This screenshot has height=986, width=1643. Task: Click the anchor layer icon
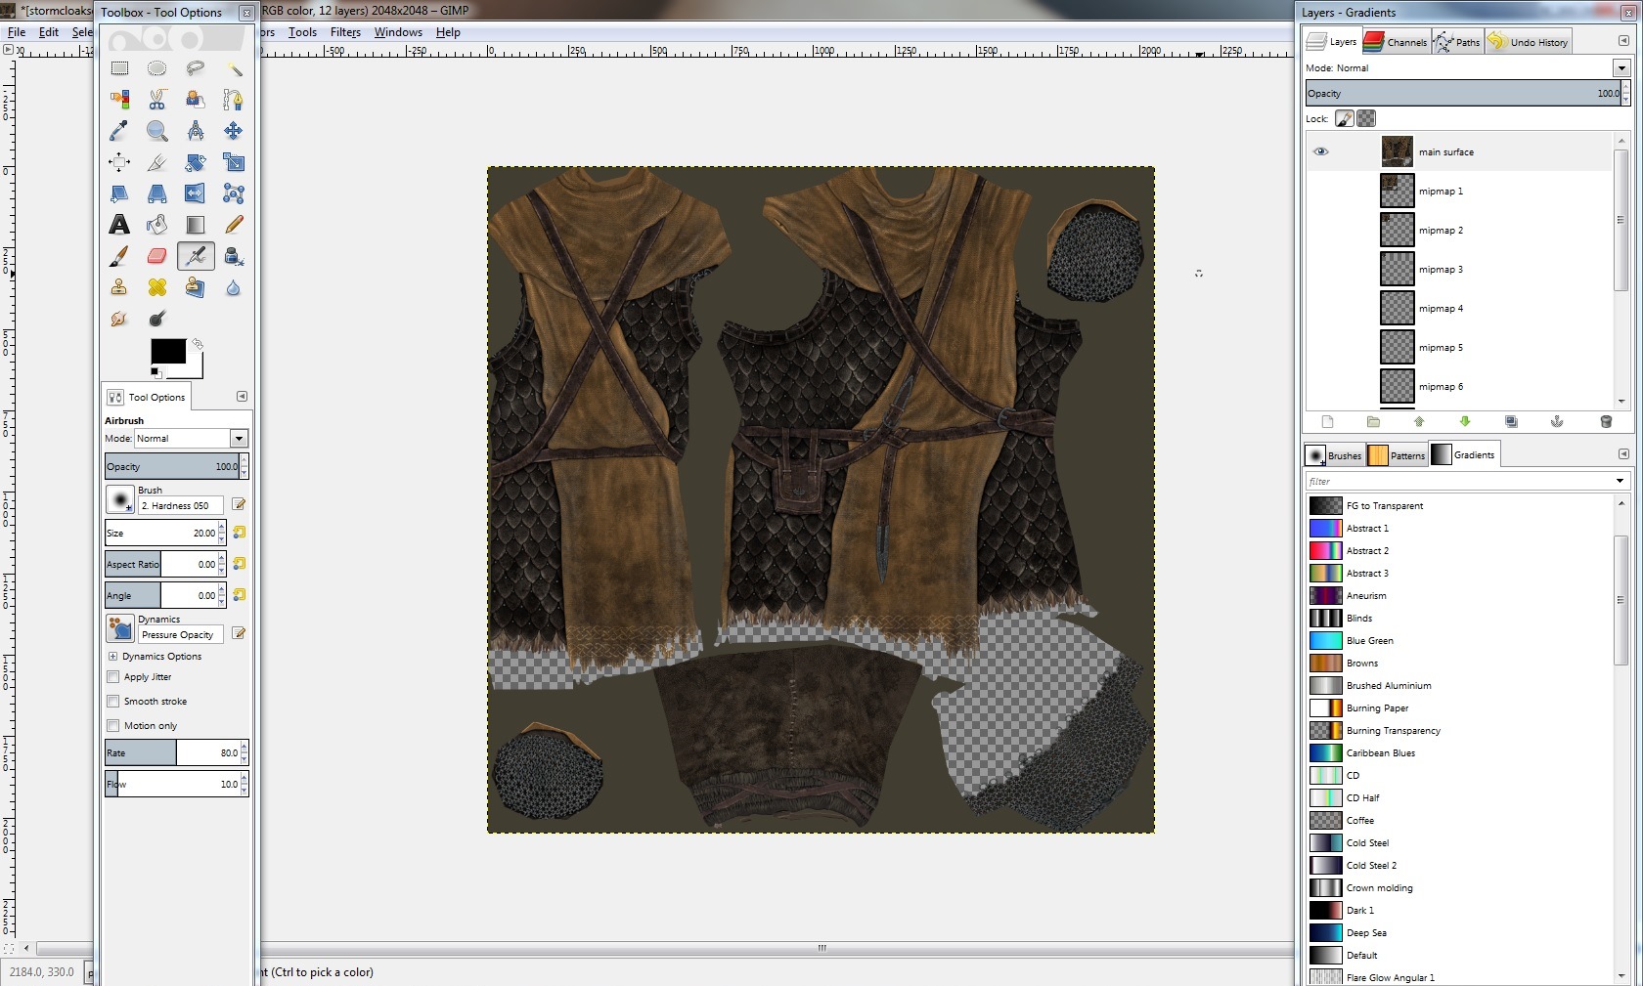click(x=1557, y=421)
